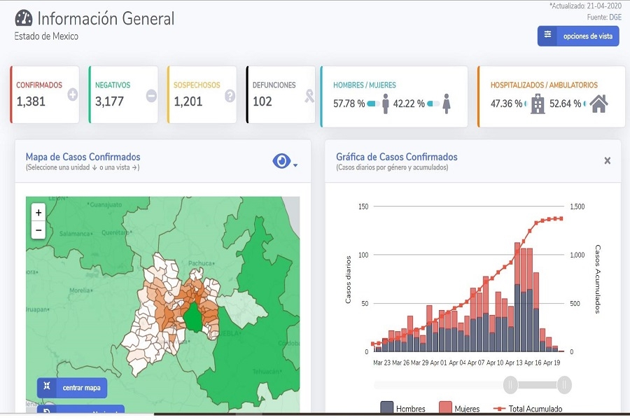Toggle the Hombres series in chart legend
Screen dimensions: 630x420
403,409
